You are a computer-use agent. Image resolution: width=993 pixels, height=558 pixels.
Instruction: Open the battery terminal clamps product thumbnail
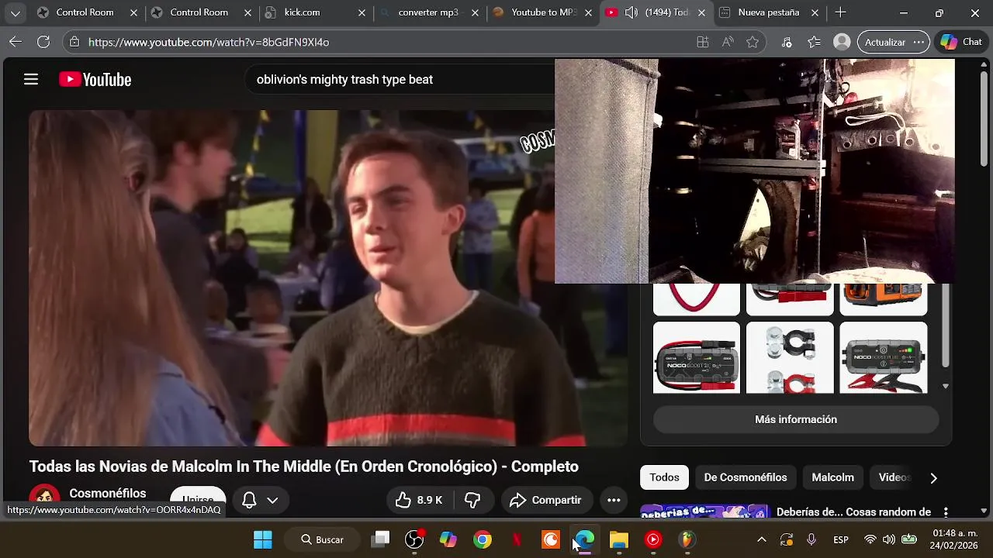(790, 358)
